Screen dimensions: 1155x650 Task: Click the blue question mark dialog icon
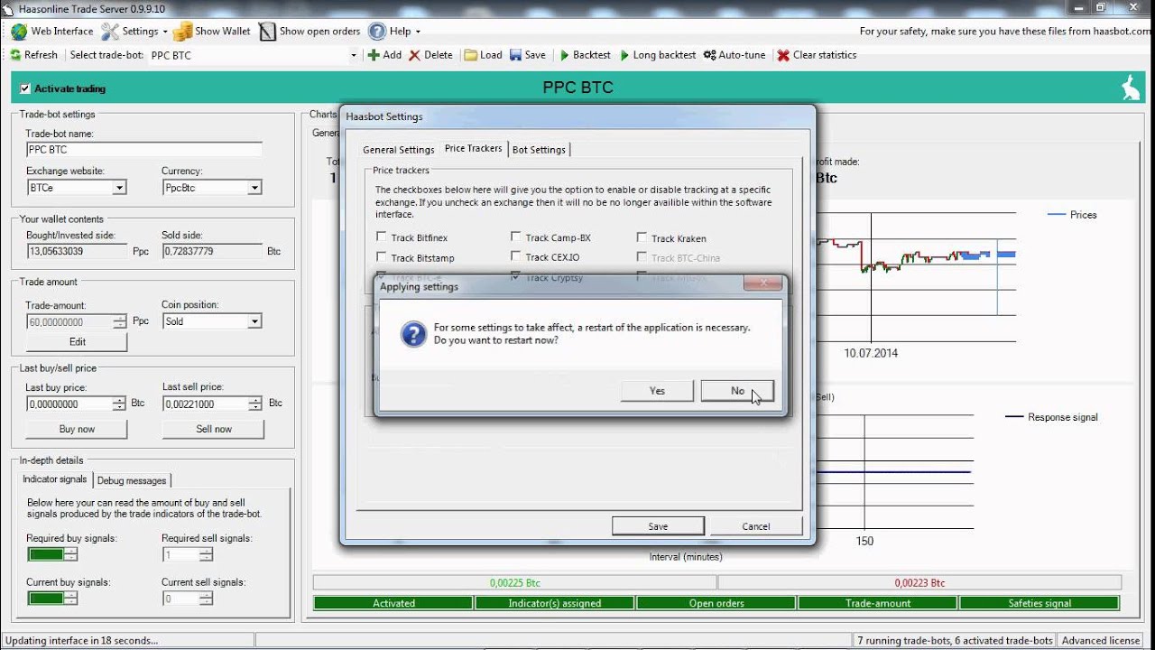[413, 335]
